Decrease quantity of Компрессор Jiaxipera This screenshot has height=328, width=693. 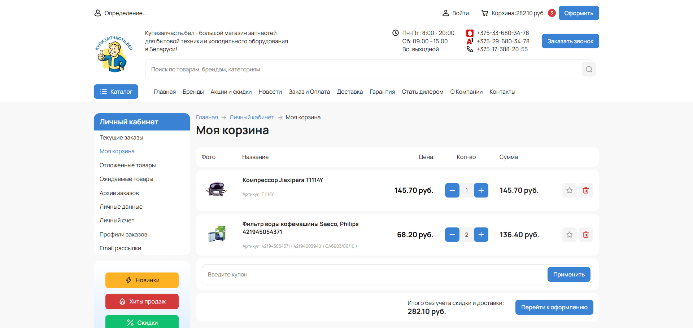tap(452, 190)
